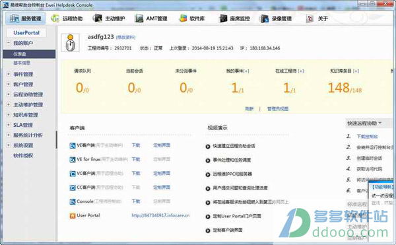Click the 座席监控 toolbar icon
This screenshot has height=245, width=396.
coord(223,18)
